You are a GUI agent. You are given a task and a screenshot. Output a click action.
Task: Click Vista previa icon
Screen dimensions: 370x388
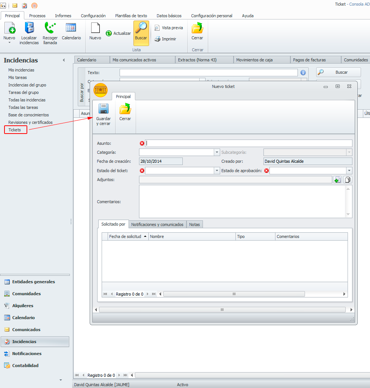point(157,28)
